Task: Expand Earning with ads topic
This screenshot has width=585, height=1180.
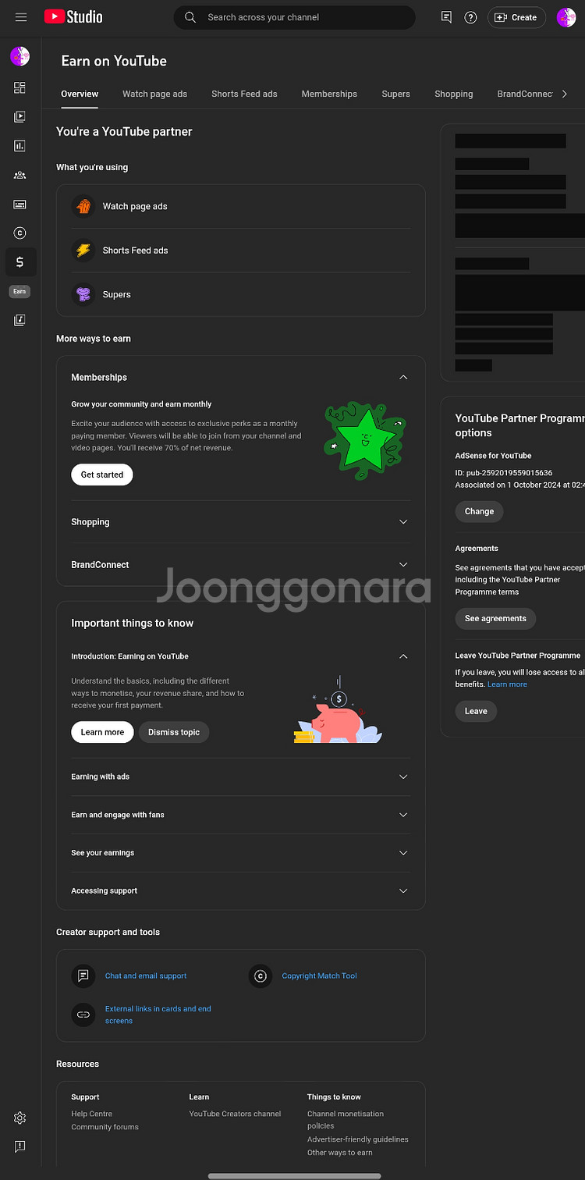Action: (x=403, y=777)
